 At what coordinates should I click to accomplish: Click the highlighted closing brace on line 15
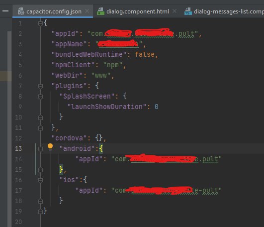61,169
